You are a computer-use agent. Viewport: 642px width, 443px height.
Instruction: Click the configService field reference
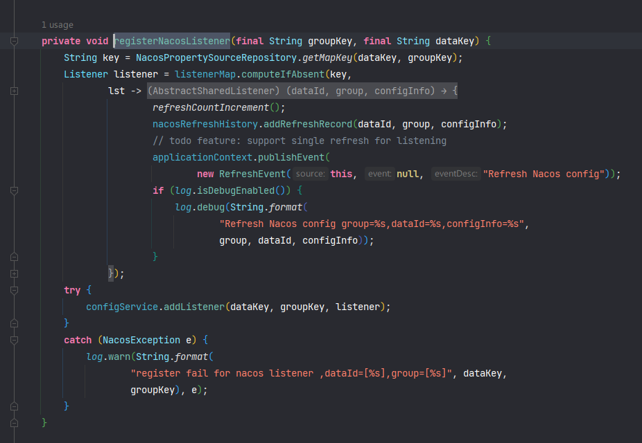tap(122, 307)
